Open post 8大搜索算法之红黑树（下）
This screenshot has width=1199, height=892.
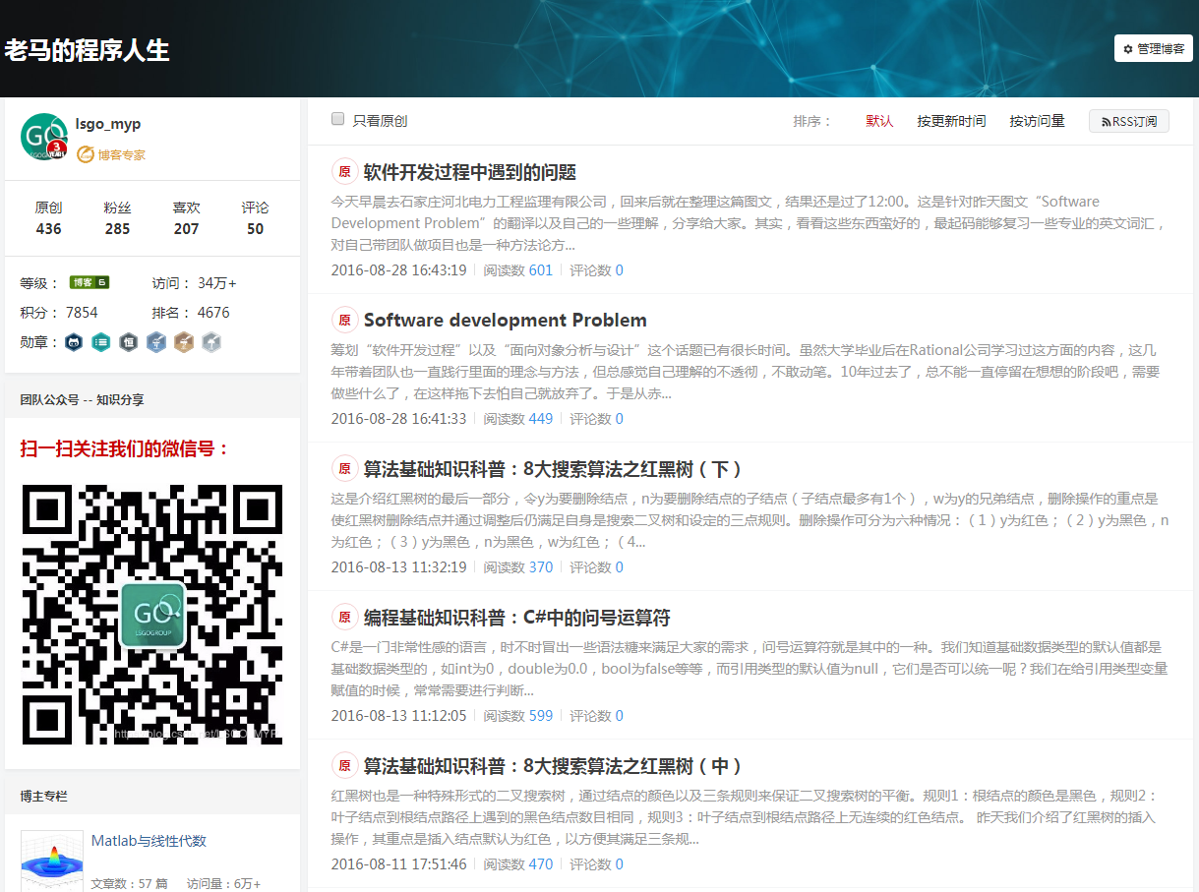click(553, 469)
